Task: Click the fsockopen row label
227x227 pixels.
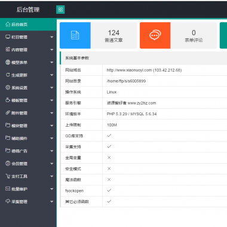Action: click(x=74, y=191)
